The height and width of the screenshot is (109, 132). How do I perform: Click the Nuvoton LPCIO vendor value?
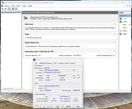48,80
